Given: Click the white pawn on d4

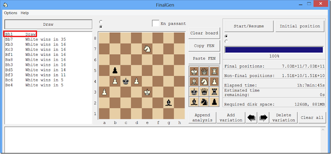Looking at the screenshot, I should 137,81.
